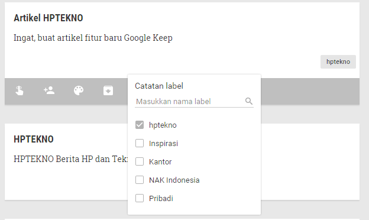
Task: Check the NAK Indonesia checkbox
Action: (x=140, y=180)
